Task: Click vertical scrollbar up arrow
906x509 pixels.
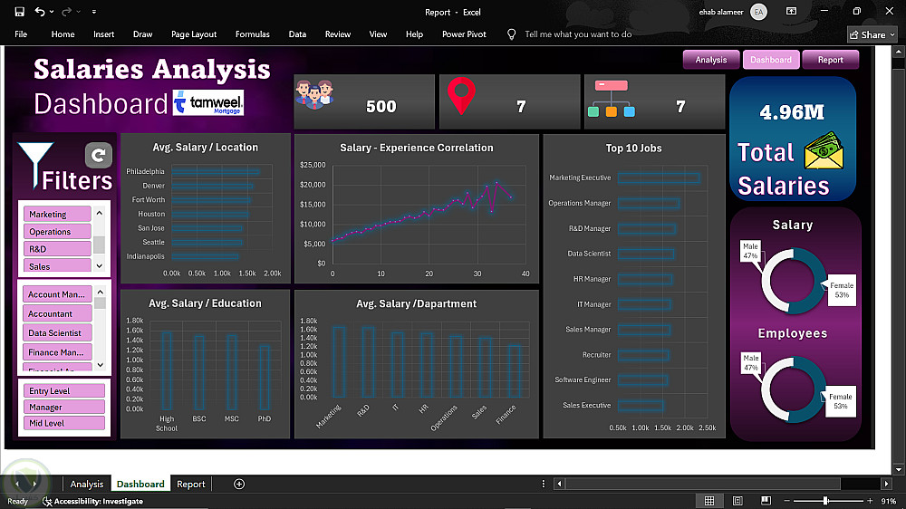Action: (899, 52)
